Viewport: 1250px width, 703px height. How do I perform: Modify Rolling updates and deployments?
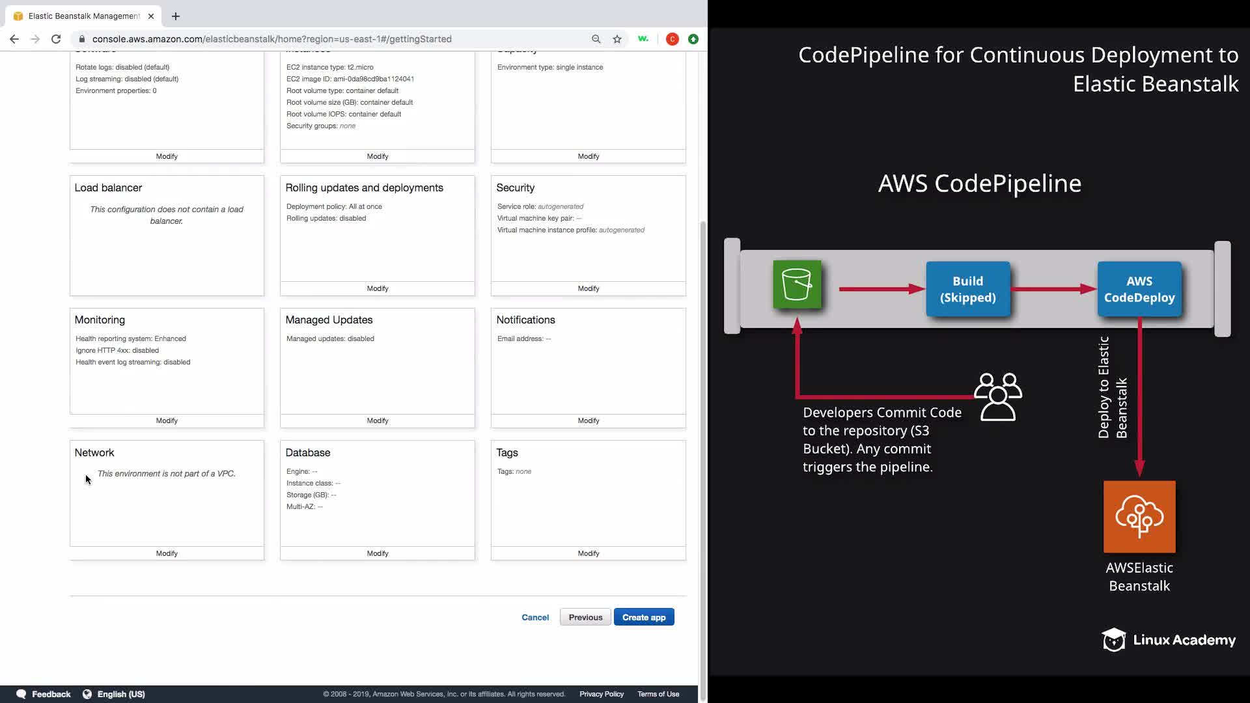coord(378,288)
